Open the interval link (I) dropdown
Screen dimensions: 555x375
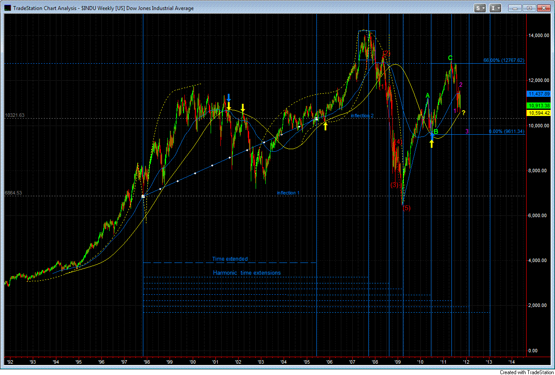tap(495, 8)
